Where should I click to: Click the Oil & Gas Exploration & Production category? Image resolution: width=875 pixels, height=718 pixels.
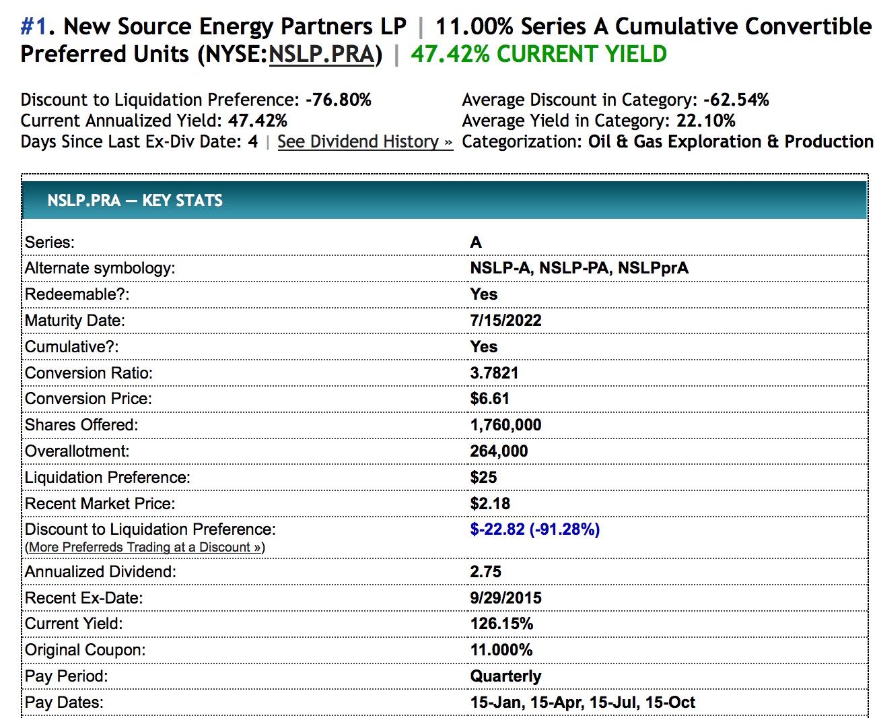click(x=730, y=141)
